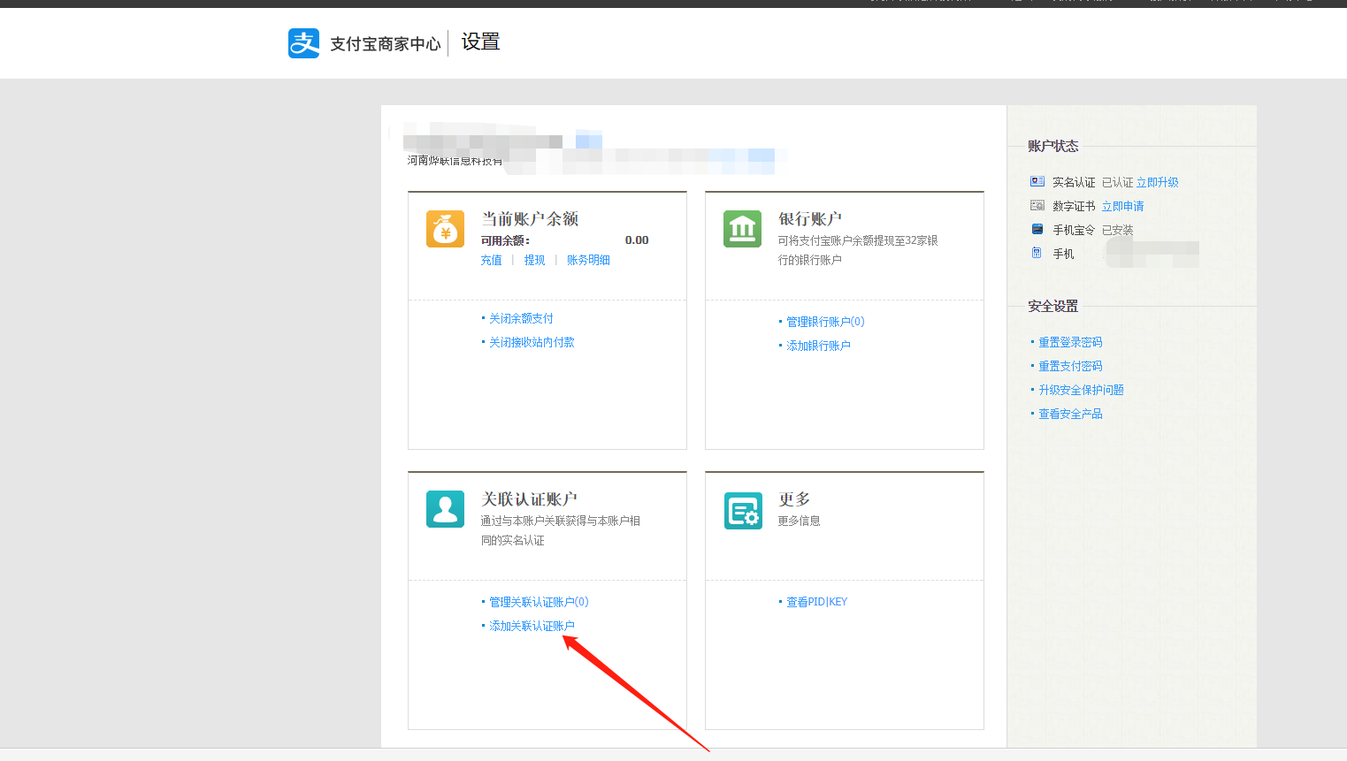Click the 可用余额 label
Image resolution: width=1347 pixels, height=761 pixels.
[505, 240]
